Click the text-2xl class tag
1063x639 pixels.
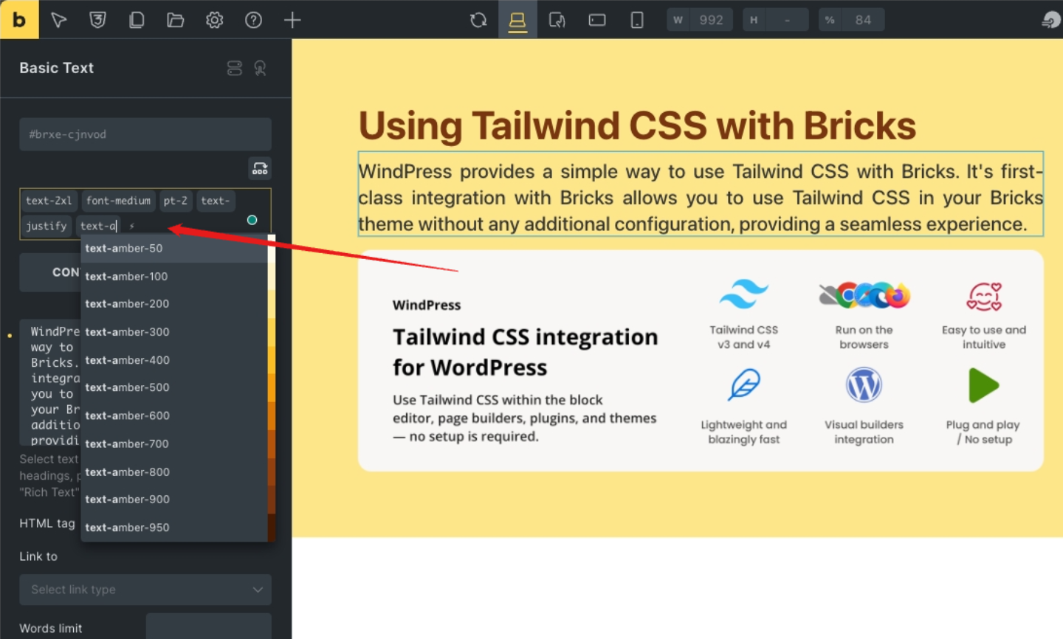49,201
